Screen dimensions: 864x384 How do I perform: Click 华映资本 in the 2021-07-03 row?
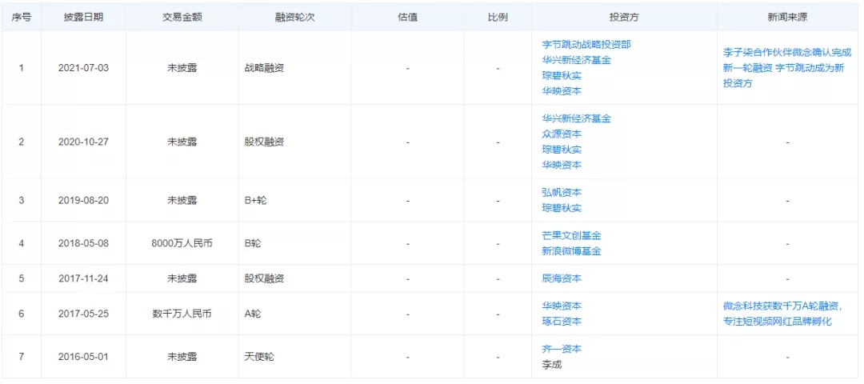pyautogui.click(x=562, y=91)
